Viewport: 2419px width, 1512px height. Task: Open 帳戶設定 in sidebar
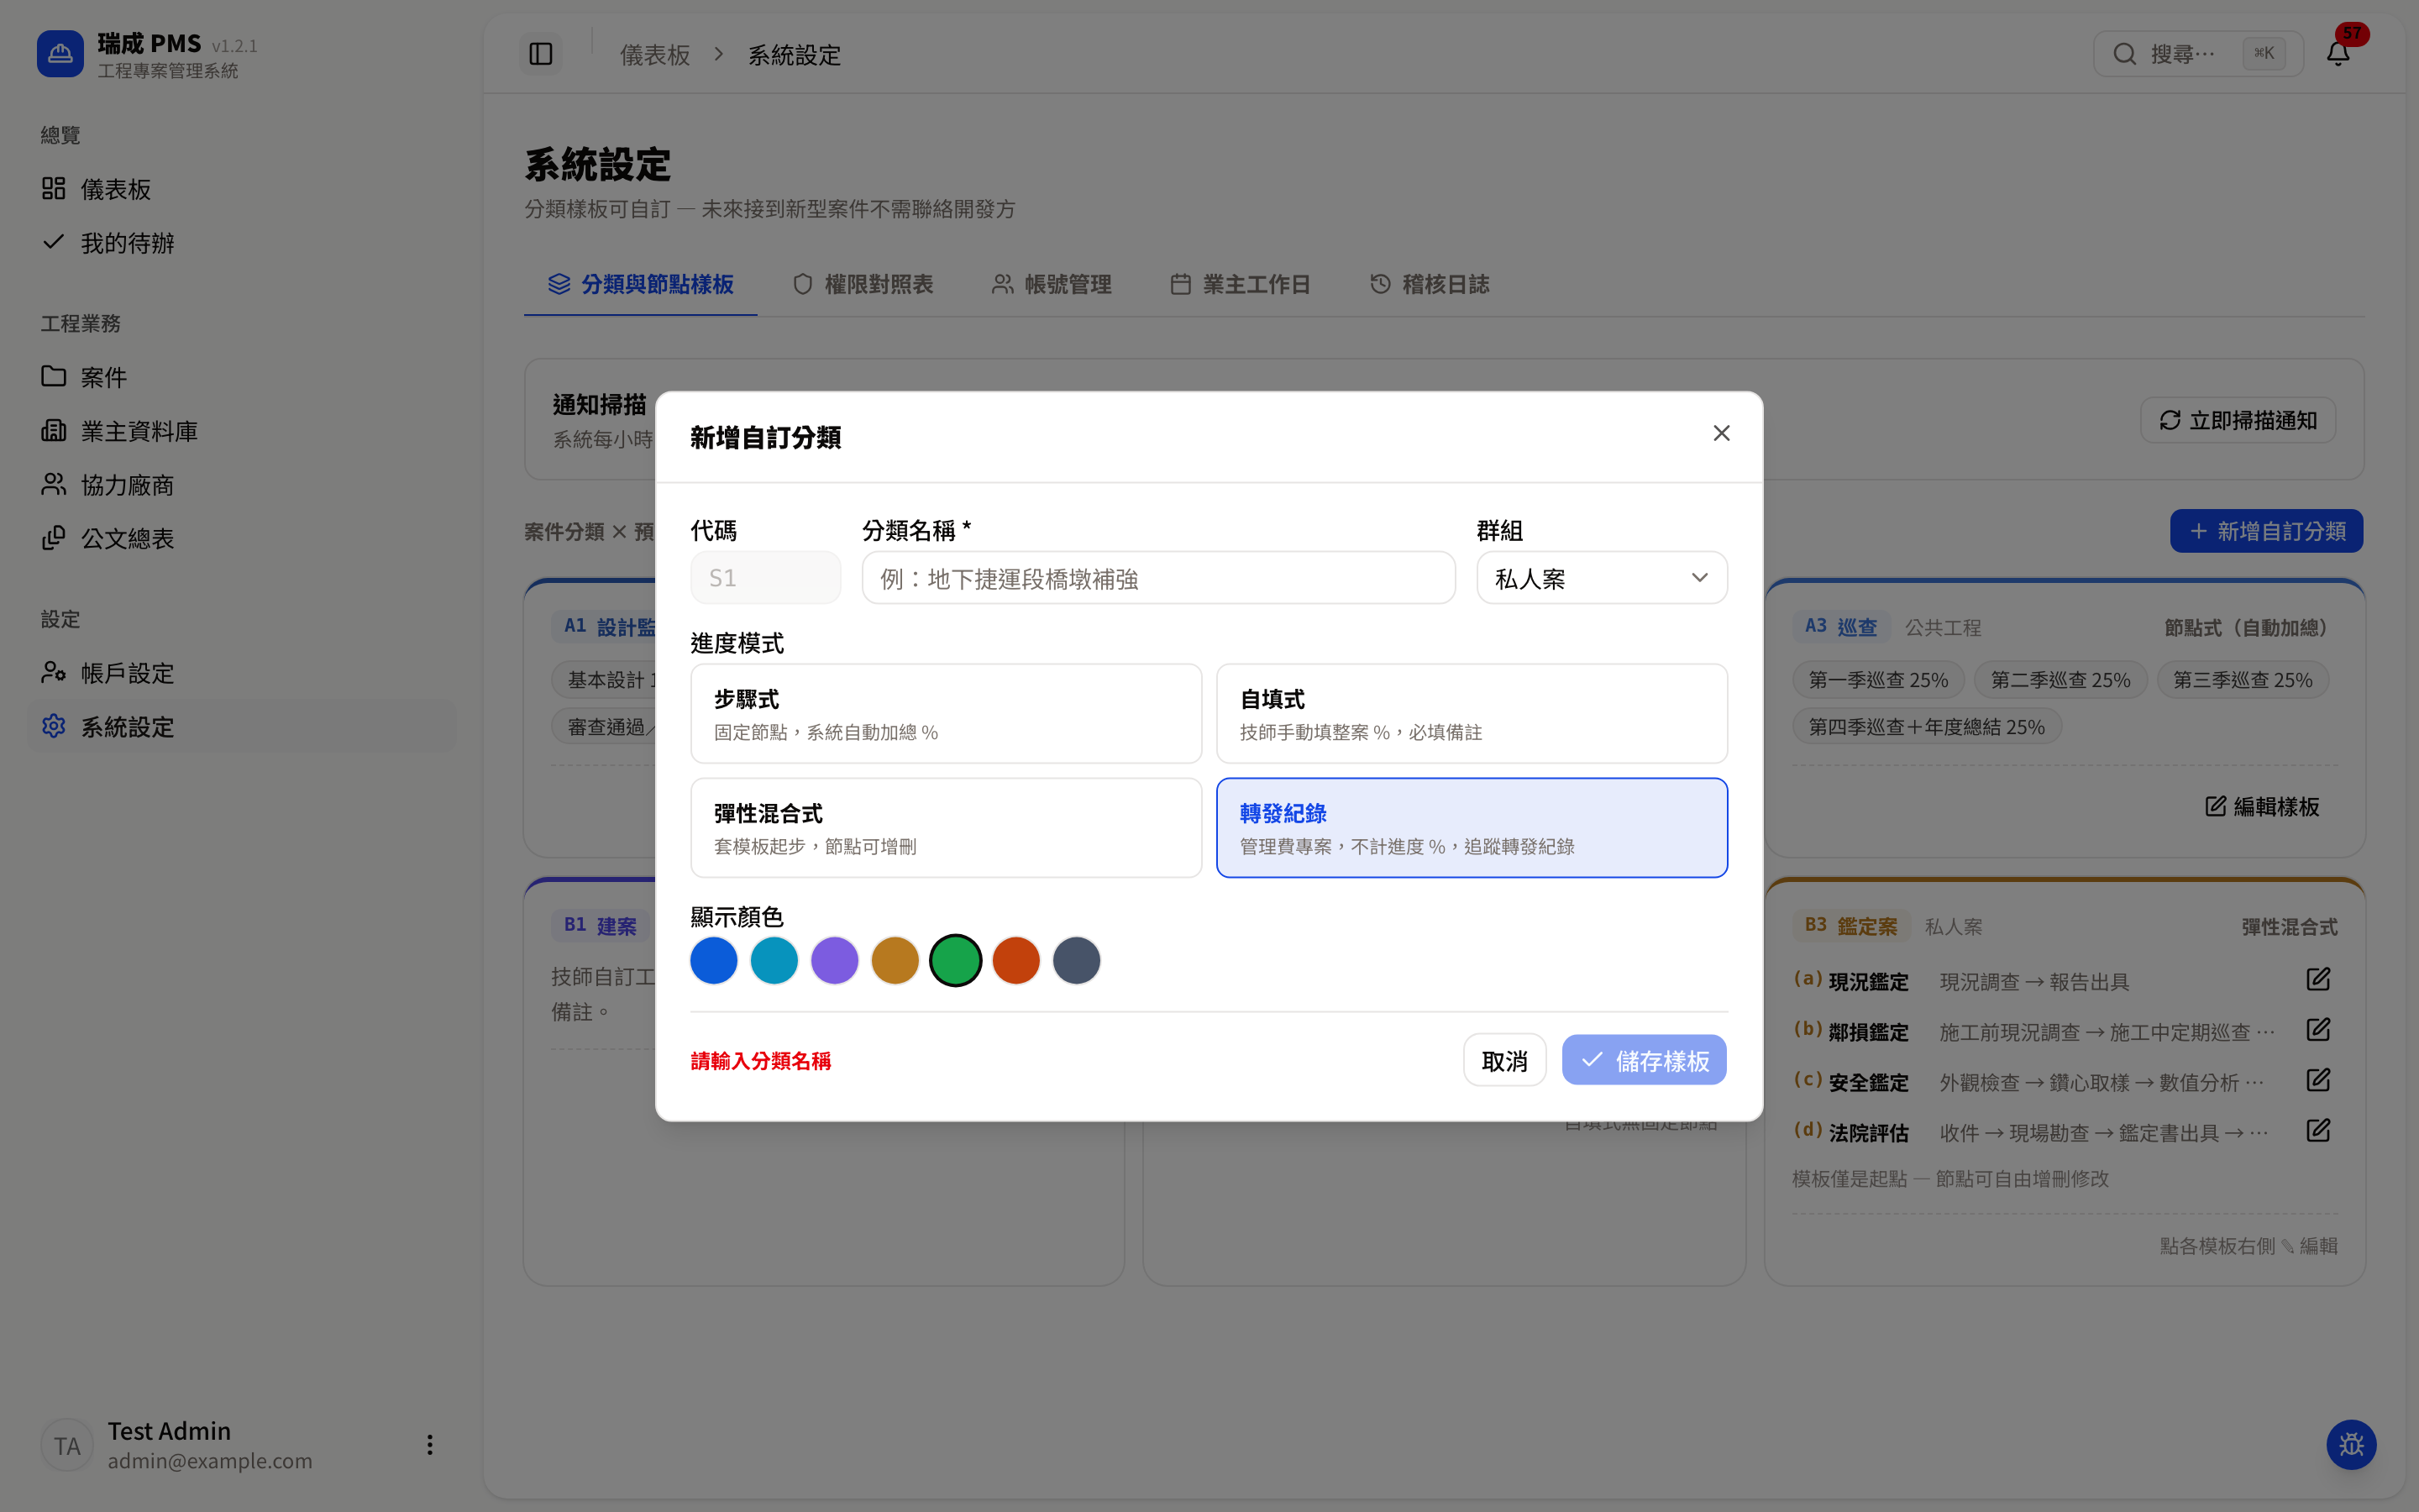pyautogui.click(x=242, y=673)
